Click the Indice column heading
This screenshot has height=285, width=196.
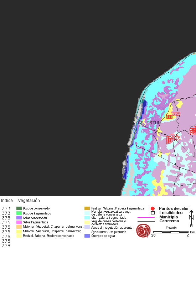click(x=7, y=201)
